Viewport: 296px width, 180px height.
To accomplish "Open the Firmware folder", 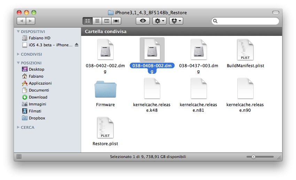I will click(105, 89).
